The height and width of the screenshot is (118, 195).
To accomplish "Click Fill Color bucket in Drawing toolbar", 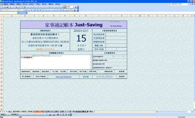I will coord(46,114).
